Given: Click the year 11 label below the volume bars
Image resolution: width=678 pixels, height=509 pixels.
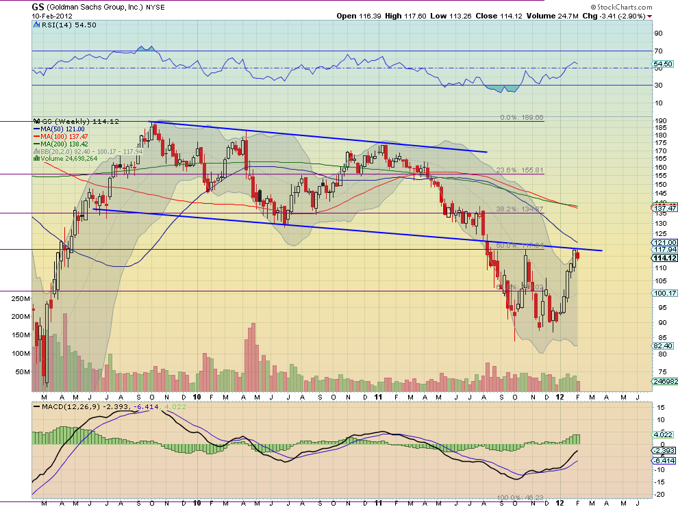Looking at the screenshot, I should (378, 397).
